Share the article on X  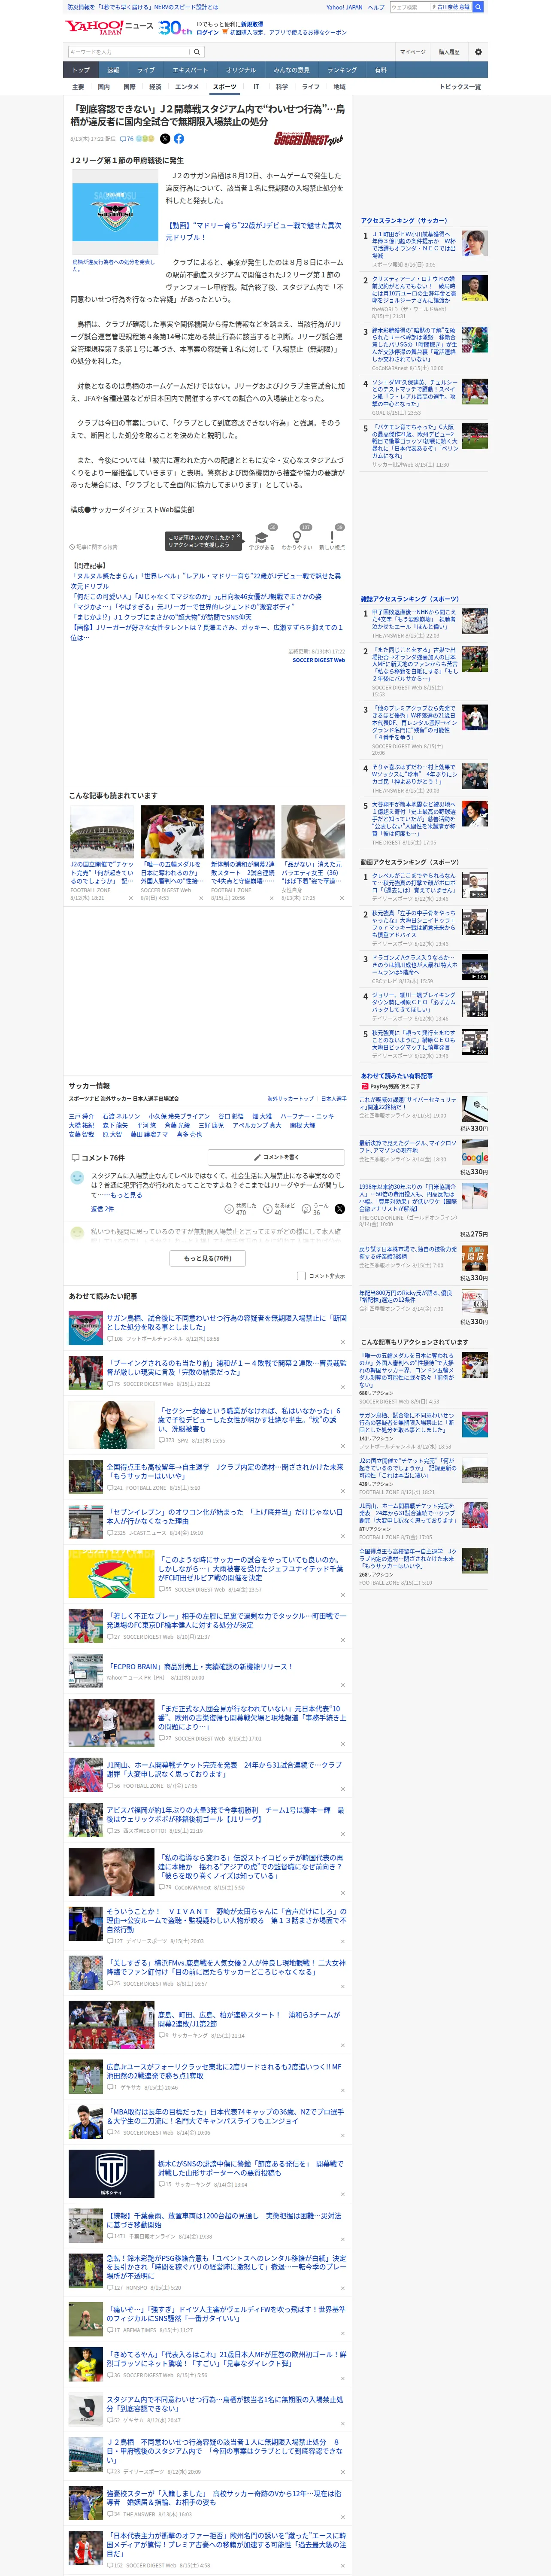165,139
